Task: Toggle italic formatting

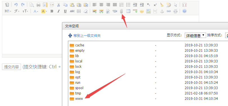Action: point(59,11)
